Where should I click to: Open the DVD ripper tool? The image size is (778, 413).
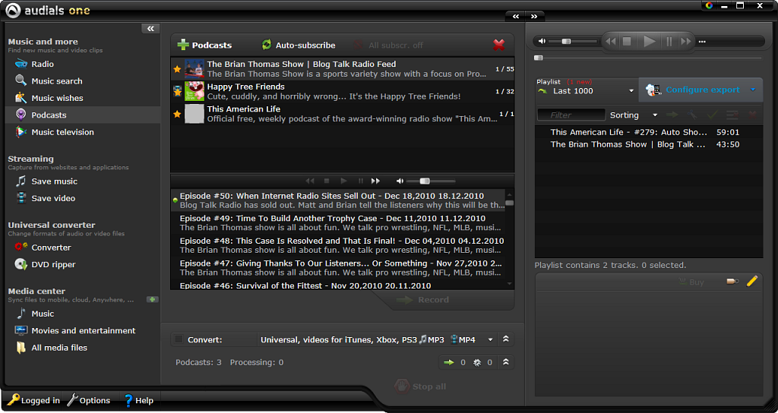(x=53, y=264)
